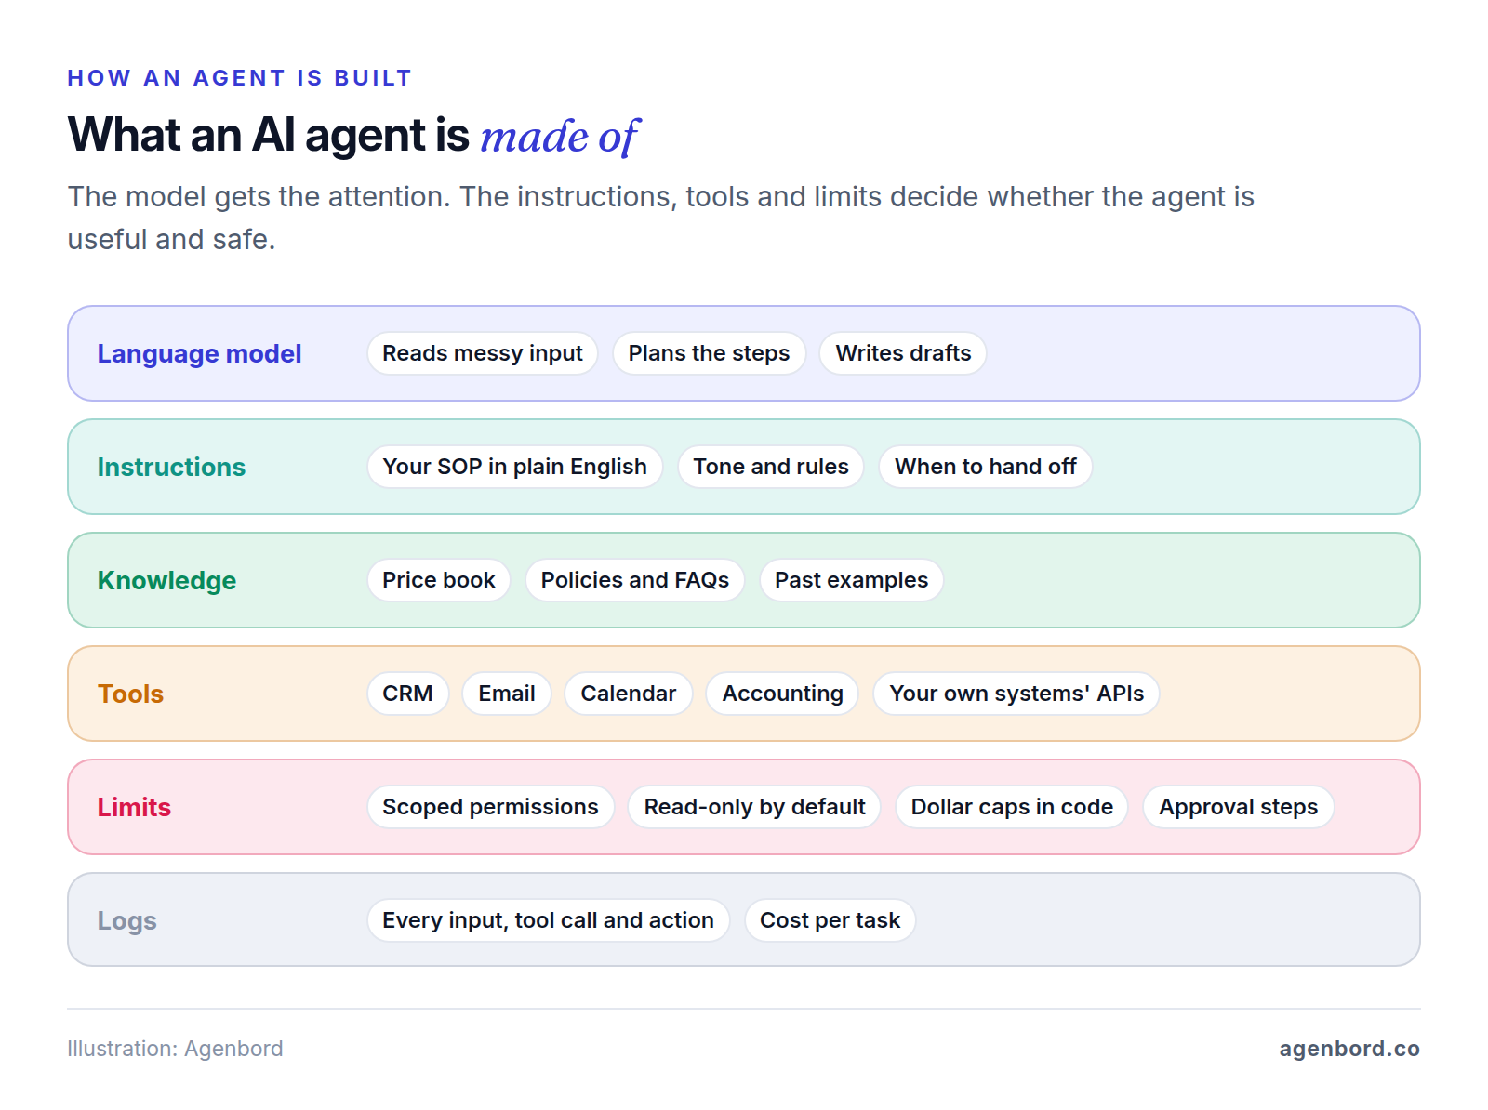Screen dimensions: 1488x1110
Task: Click the 'Past examples' chip
Action: pyautogui.click(x=852, y=580)
